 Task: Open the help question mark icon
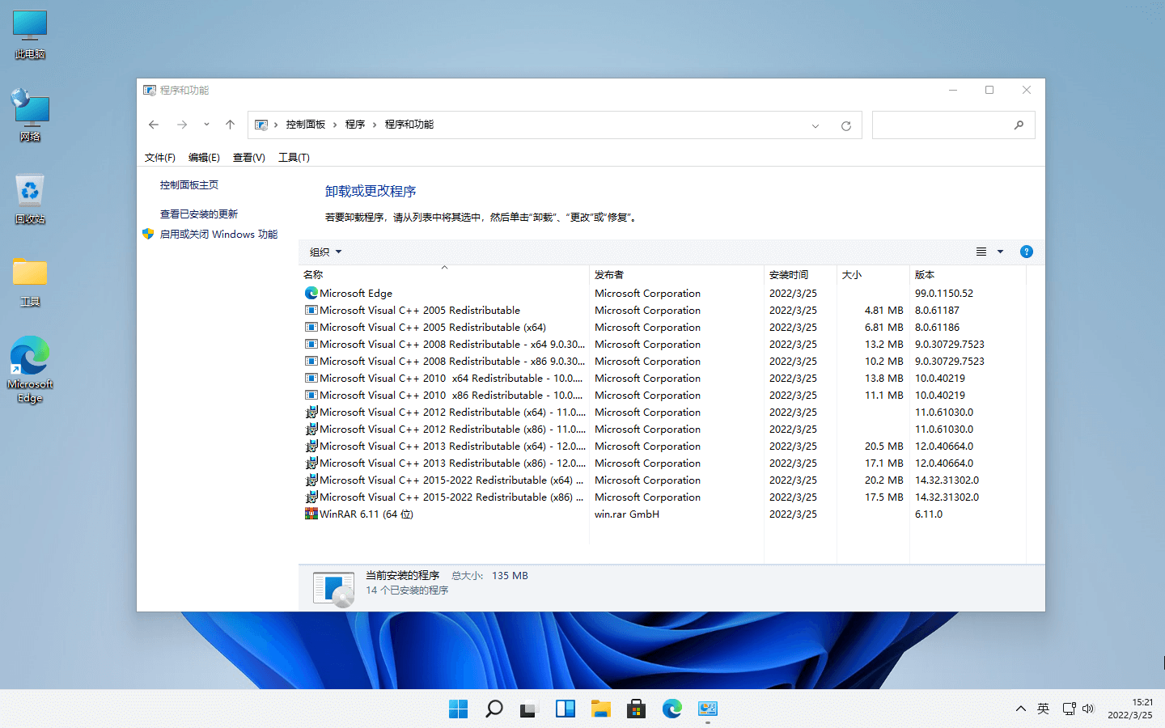tap(1026, 251)
